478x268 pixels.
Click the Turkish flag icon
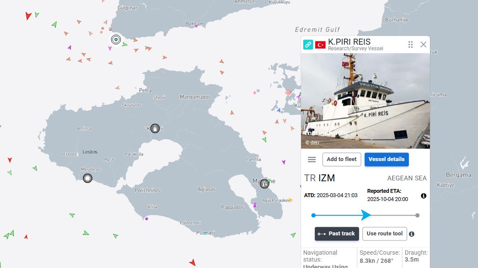(320, 45)
